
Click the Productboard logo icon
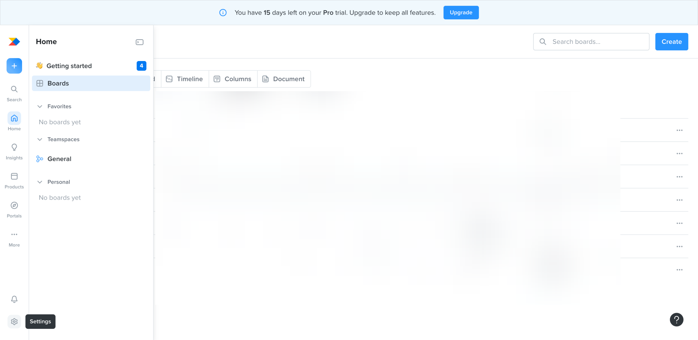point(14,42)
